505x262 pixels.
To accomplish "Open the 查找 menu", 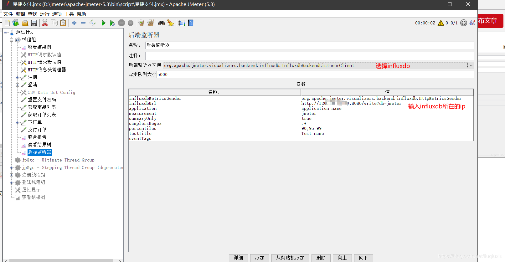I will 33,14.
